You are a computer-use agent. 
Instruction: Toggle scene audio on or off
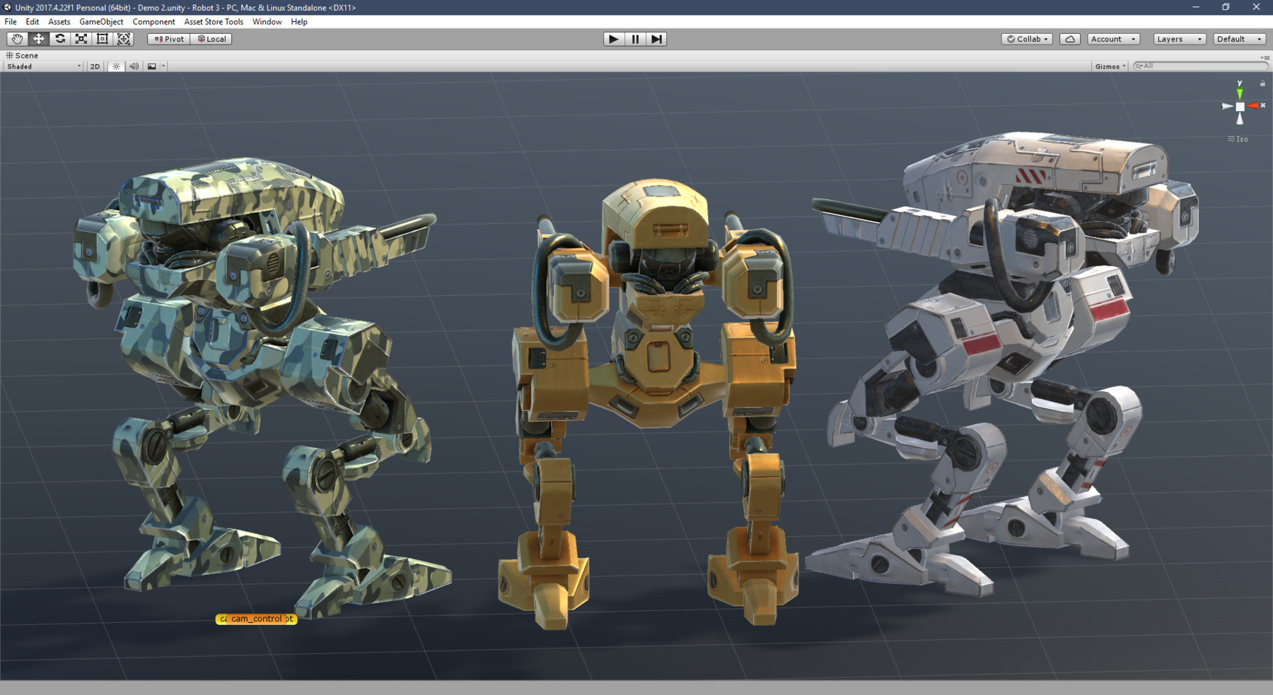134,66
